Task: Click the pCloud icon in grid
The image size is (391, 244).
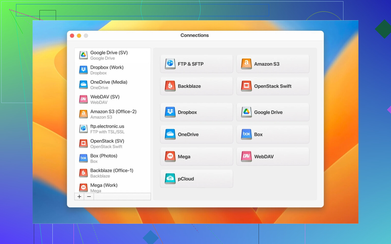Action: [x=170, y=179]
